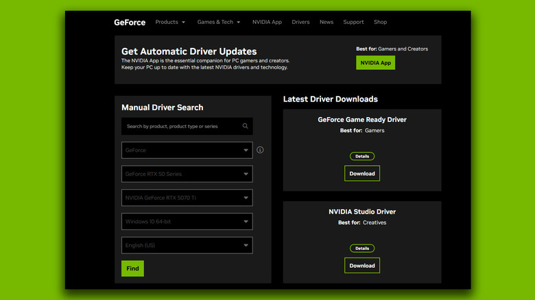Image resolution: width=535 pixels, height=300 pixels.
Task: Expand the Games & Tech arrow
Action: (x=239, y=22)
